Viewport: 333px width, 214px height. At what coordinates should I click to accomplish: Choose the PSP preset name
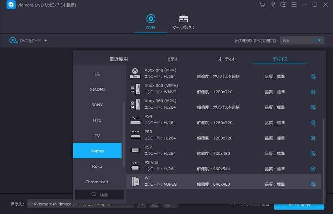click(x=148, y=147)
